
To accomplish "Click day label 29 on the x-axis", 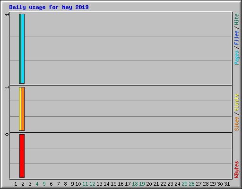I will 213,184.
